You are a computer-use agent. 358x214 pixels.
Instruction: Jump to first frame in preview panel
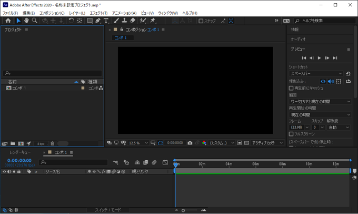pyautogui.click(x=304, y=58)
